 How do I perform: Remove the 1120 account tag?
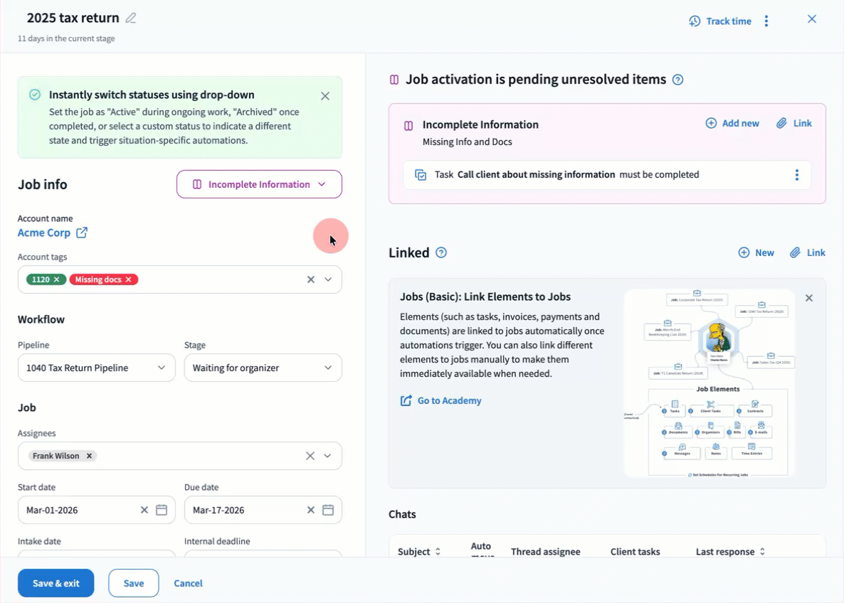[x=57, y=279]
